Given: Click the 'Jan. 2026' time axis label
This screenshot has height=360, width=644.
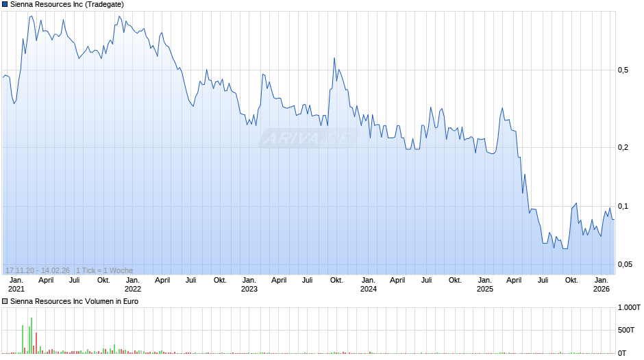Looking at the screenshot, I should (x=602, y=285).
